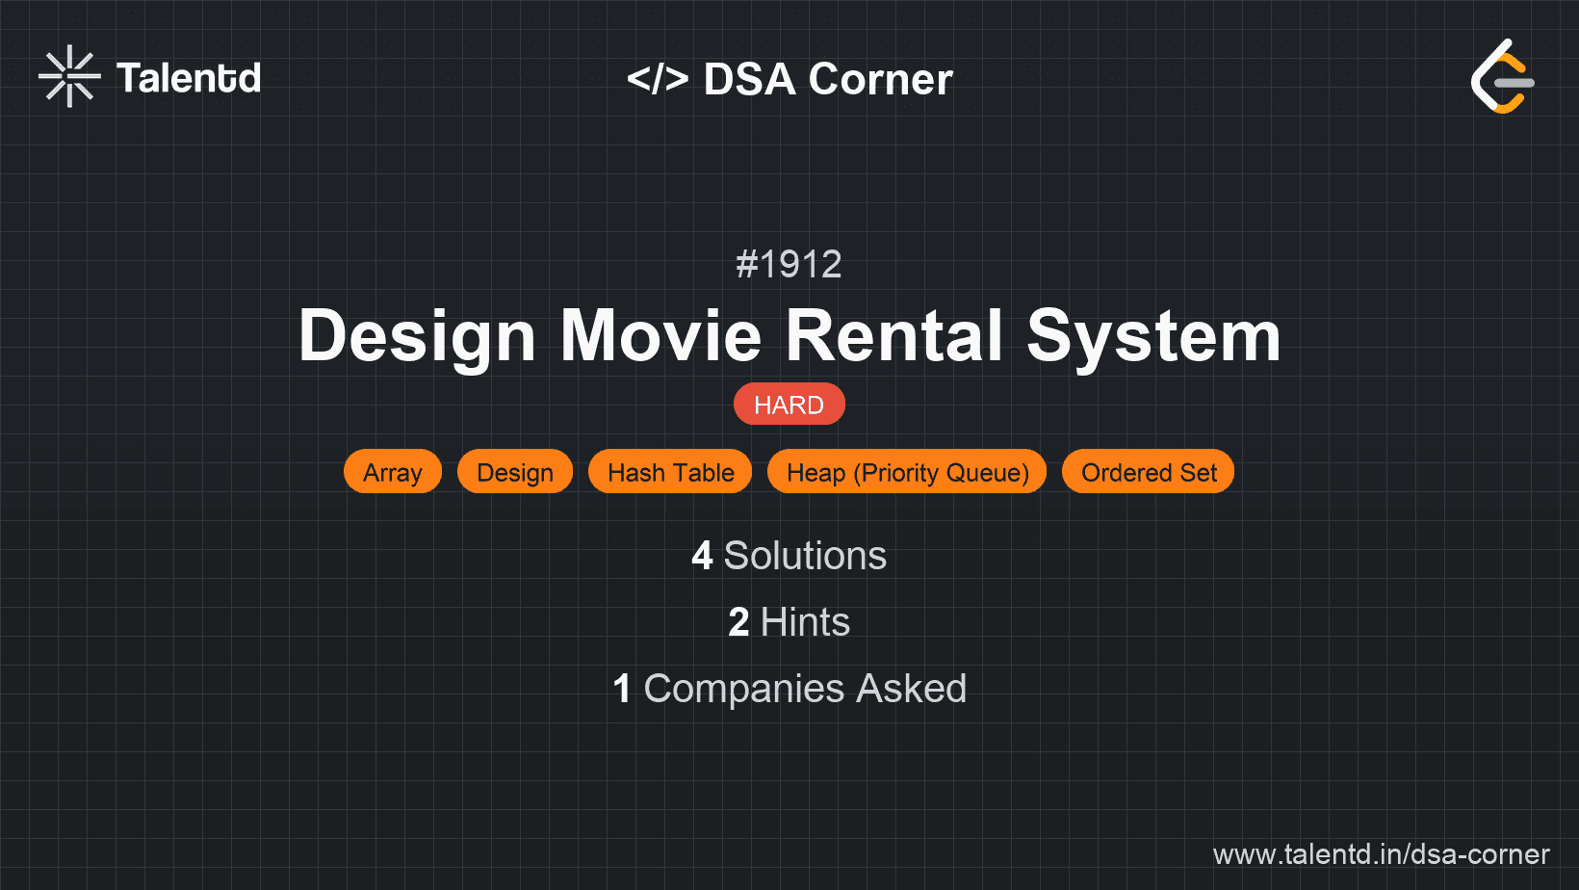1579x890 pixels.
Task: Click the bold number 2 beside Hints
Action: pos(738,622)
